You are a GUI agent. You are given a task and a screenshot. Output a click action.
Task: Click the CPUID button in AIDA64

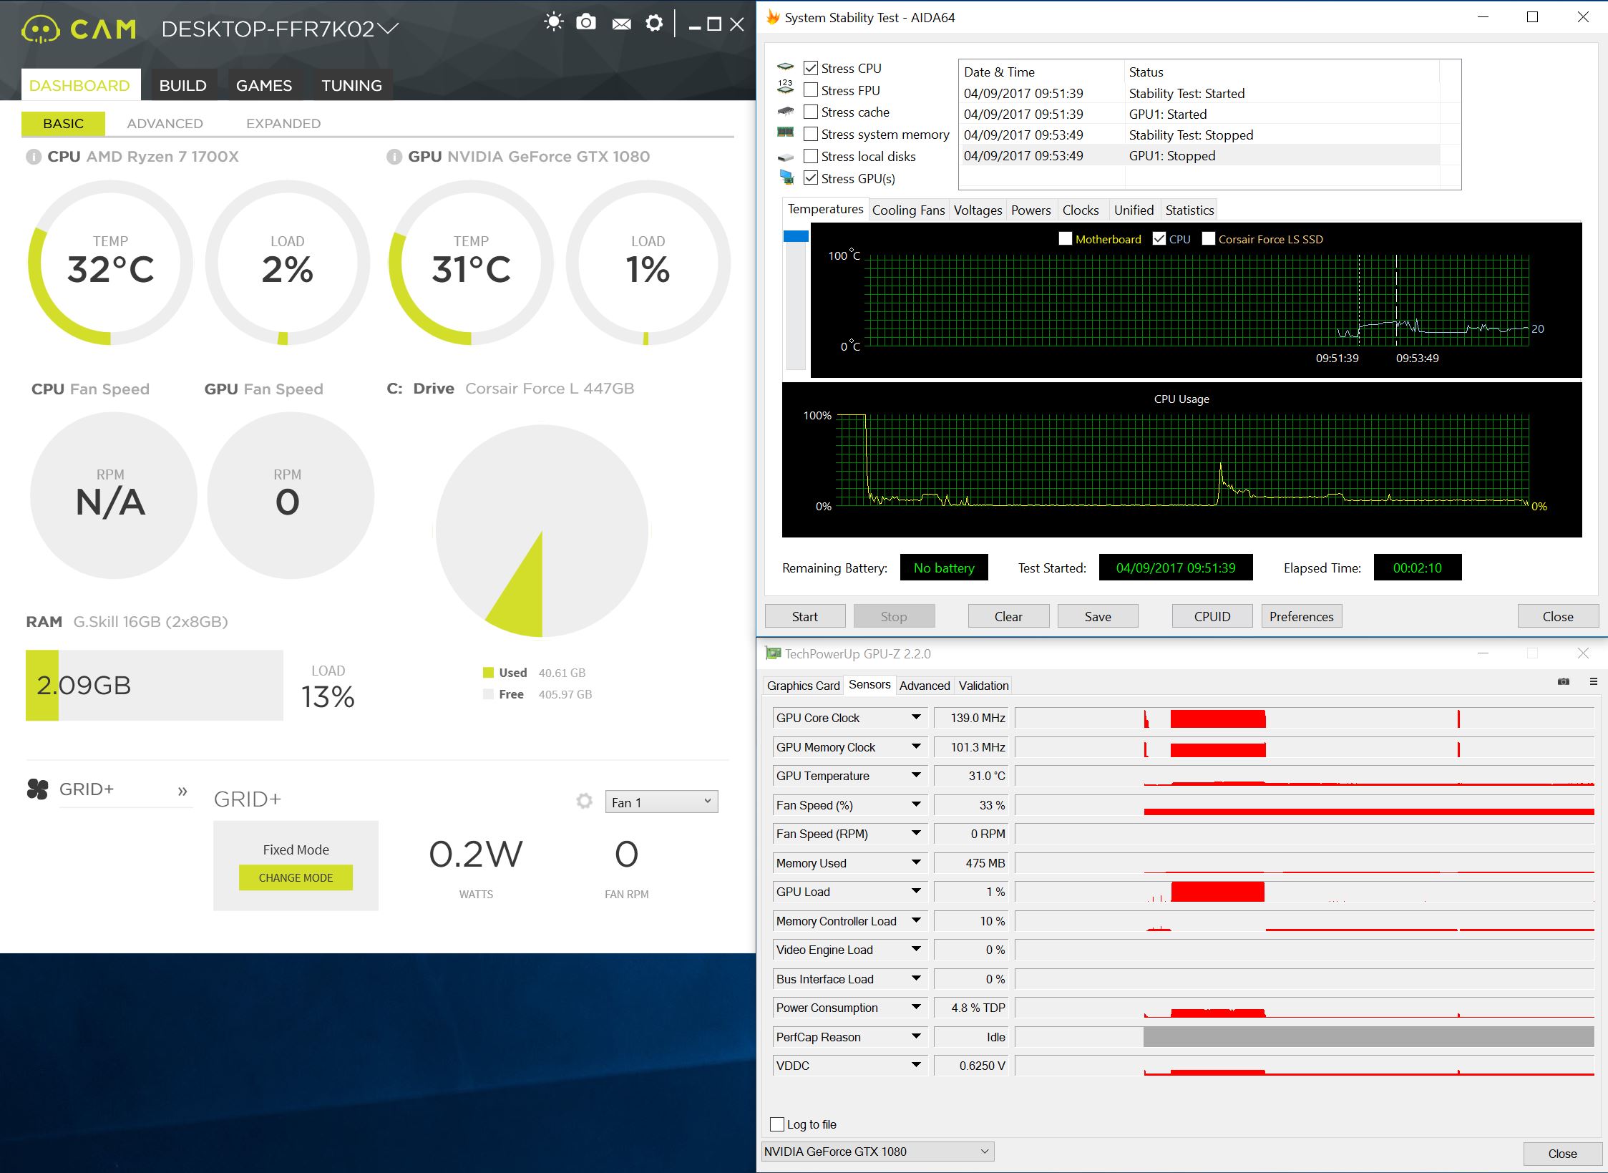click(1212, 616)
